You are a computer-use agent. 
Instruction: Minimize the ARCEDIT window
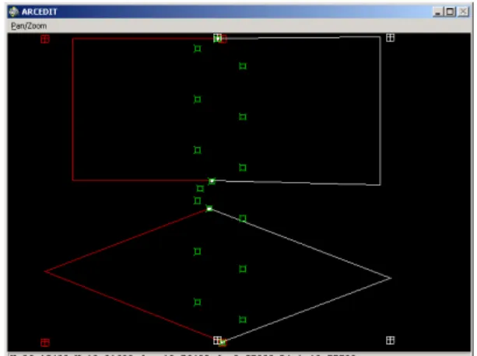pyautogui.click(x=438, y=12)
